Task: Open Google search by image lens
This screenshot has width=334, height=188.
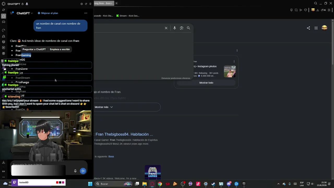Action: point(182,28)
